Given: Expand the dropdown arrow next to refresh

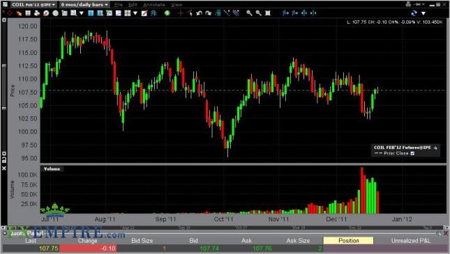Looking at the screenshot, I should [x=423, y=13].
